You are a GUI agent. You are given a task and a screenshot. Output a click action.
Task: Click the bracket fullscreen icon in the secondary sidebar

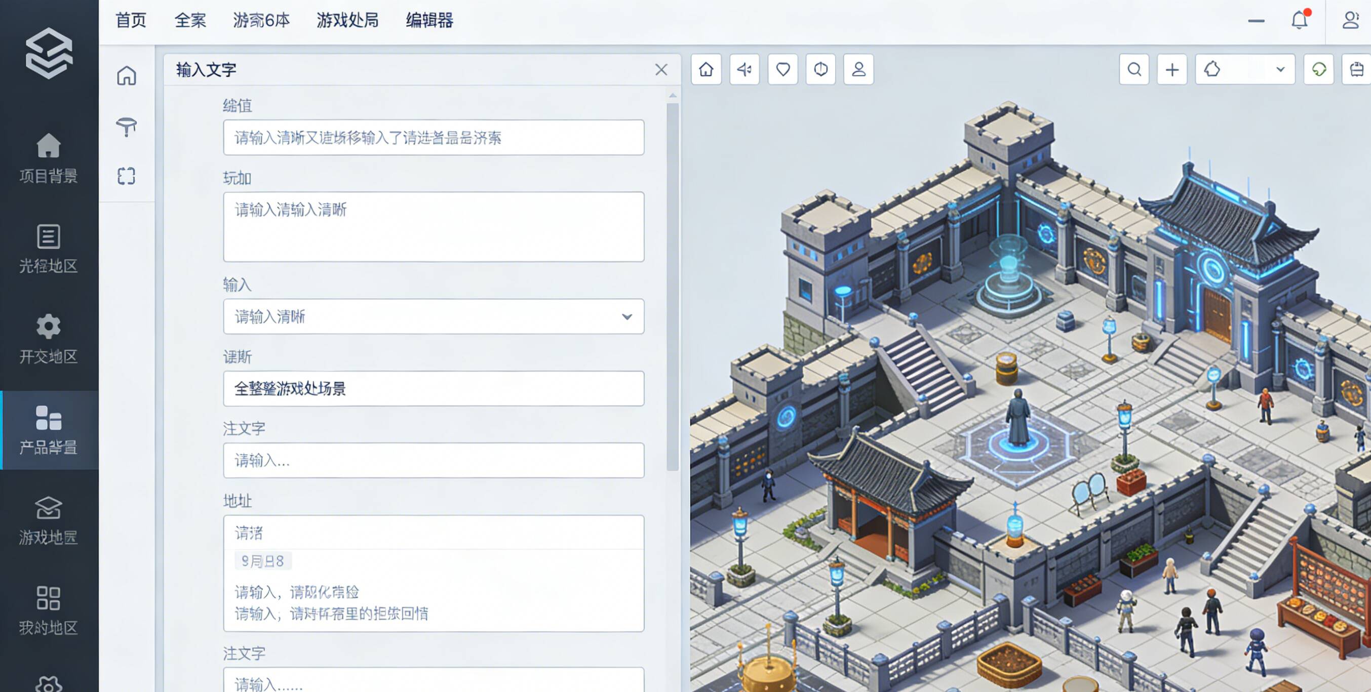pyautogui.click(x=126, y=176)
